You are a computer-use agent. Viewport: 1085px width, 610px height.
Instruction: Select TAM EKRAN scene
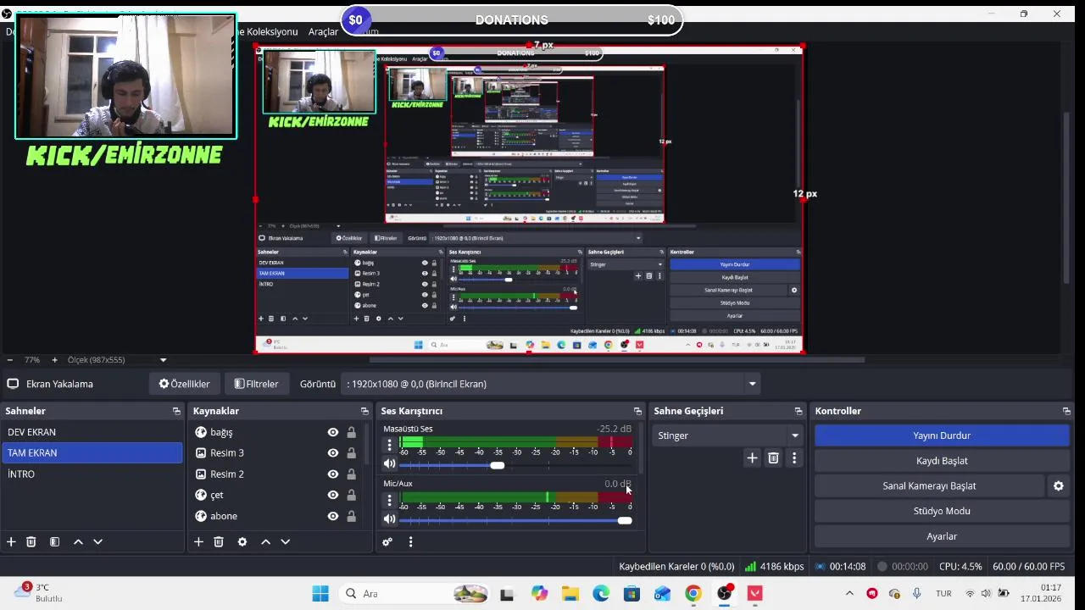(x=92, y=453)
